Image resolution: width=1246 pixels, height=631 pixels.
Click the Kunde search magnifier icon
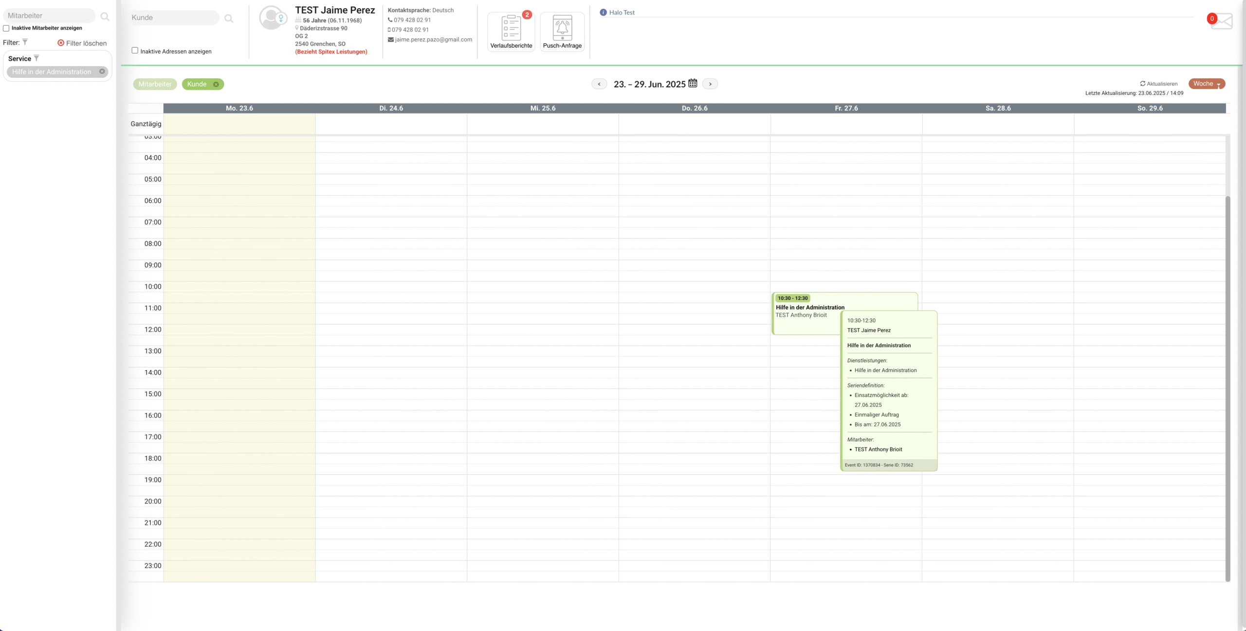[x=229, y=19]
